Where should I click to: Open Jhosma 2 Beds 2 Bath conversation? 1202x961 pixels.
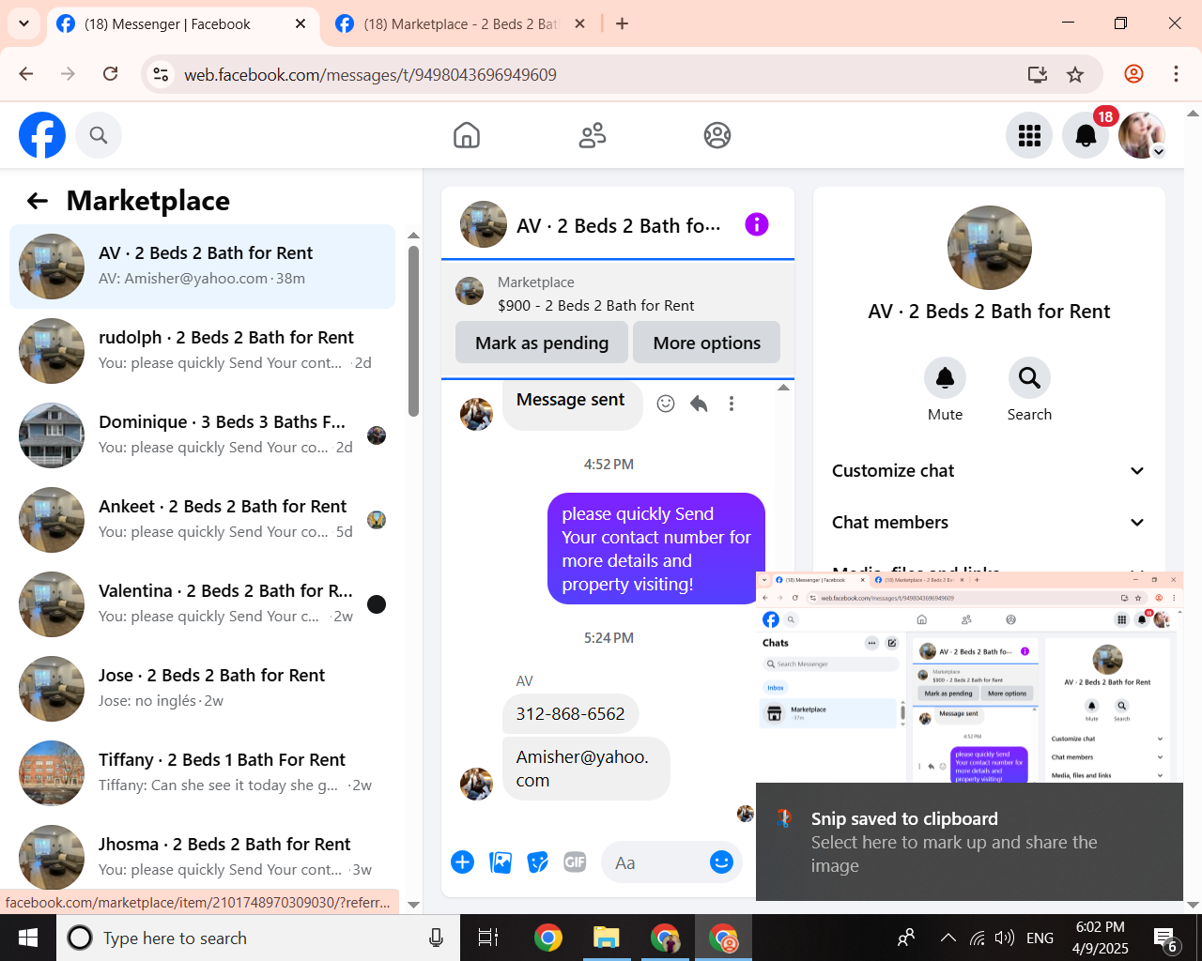pyautogui.click(x=202, y=854)
